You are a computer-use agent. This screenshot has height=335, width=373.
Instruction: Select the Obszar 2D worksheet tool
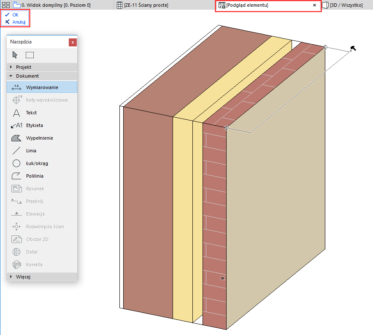42,239
